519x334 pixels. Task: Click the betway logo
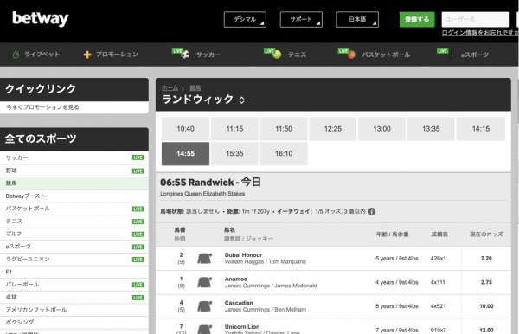tap(41, 19)
